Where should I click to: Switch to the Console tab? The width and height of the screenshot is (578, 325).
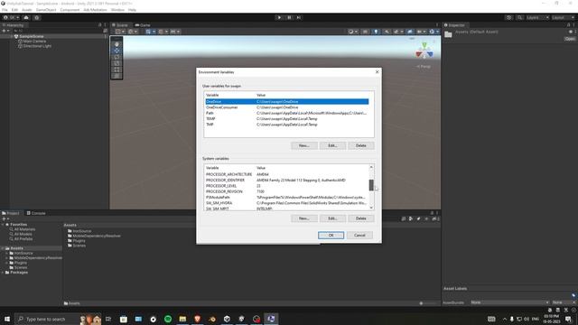click(x=36, y=213)
